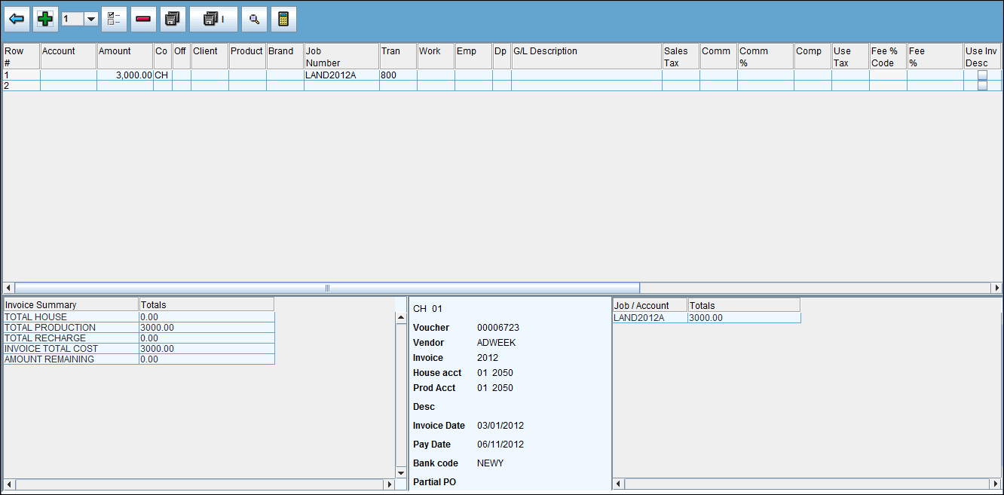Click main grid scroll left arrow
Image resolution: width=1004 pixels, height=495 pixels.
point(8,288)
